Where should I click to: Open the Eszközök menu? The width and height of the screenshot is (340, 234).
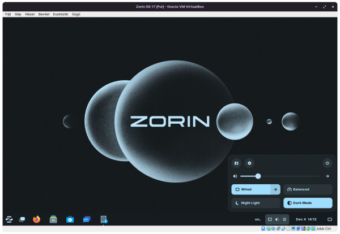61,14
